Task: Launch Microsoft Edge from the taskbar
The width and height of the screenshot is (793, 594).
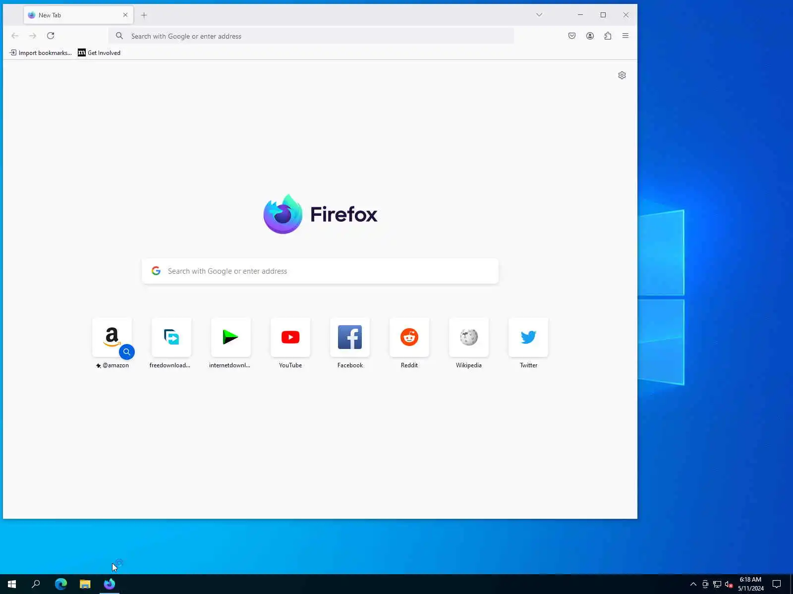Action: (x=60, y=584)
